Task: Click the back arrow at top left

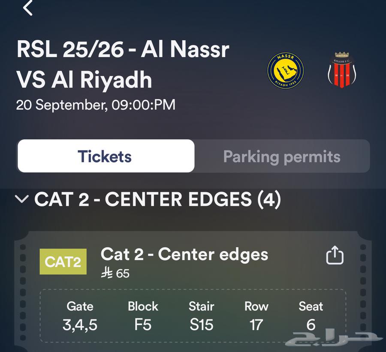Action: tap(27, 8)
